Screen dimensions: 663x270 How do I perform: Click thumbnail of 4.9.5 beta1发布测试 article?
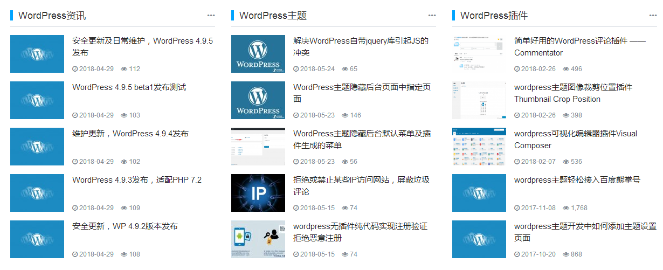37,100
